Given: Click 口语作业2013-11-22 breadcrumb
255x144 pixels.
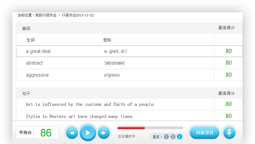Looking at the screenshot, I should [78, 16].
